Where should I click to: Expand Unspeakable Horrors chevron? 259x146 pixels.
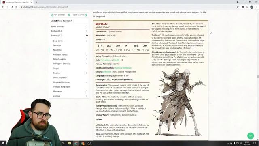tap(87, 82)
